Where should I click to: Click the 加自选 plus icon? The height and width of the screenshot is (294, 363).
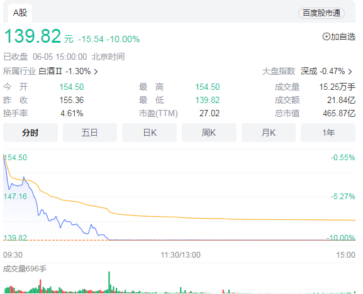[327, 36]
